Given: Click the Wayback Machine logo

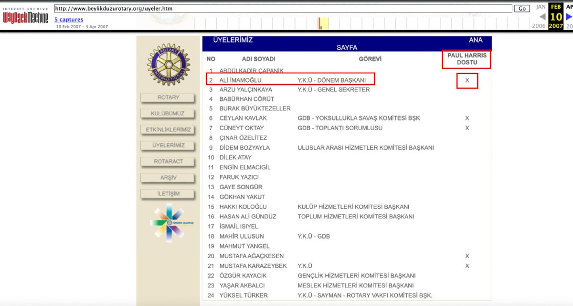Looking at the screenshot, I should coord(25,17).
